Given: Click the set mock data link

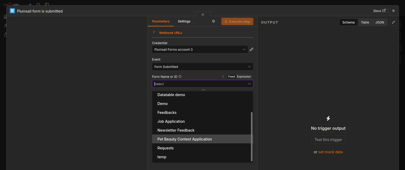Looking at the screenshot, I should tap(330, 152).
